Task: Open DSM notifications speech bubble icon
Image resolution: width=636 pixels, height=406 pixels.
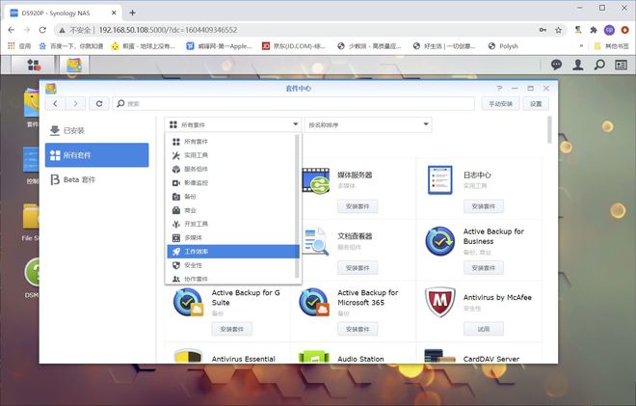Action: (557, 65)
